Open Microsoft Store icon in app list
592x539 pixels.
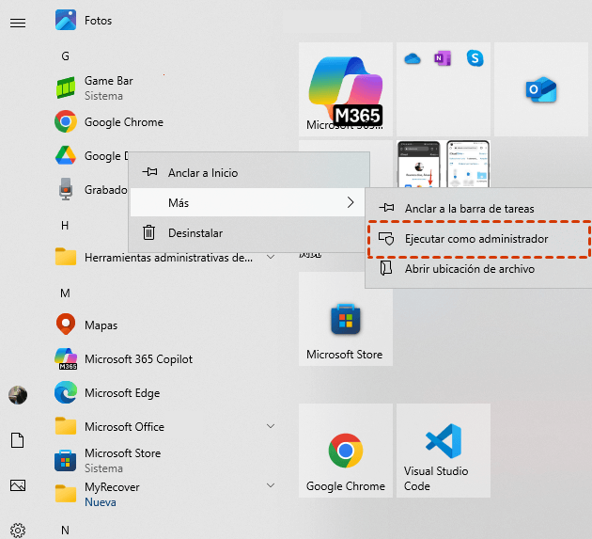66,460
